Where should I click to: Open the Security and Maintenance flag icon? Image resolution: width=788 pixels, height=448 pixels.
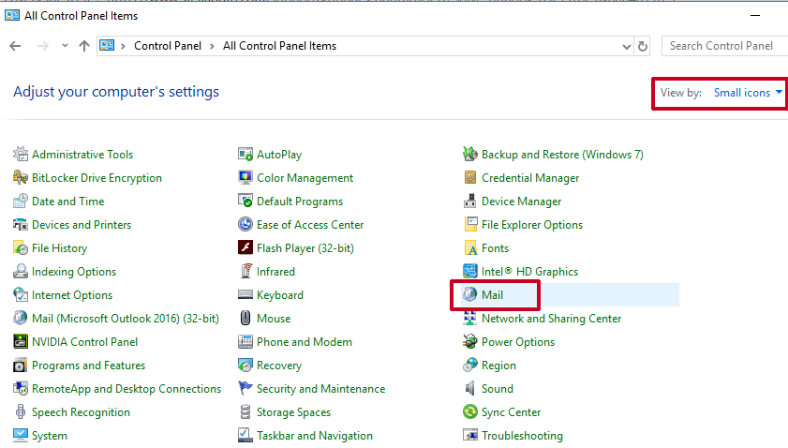pyautogui.click(x=245, y=389)
